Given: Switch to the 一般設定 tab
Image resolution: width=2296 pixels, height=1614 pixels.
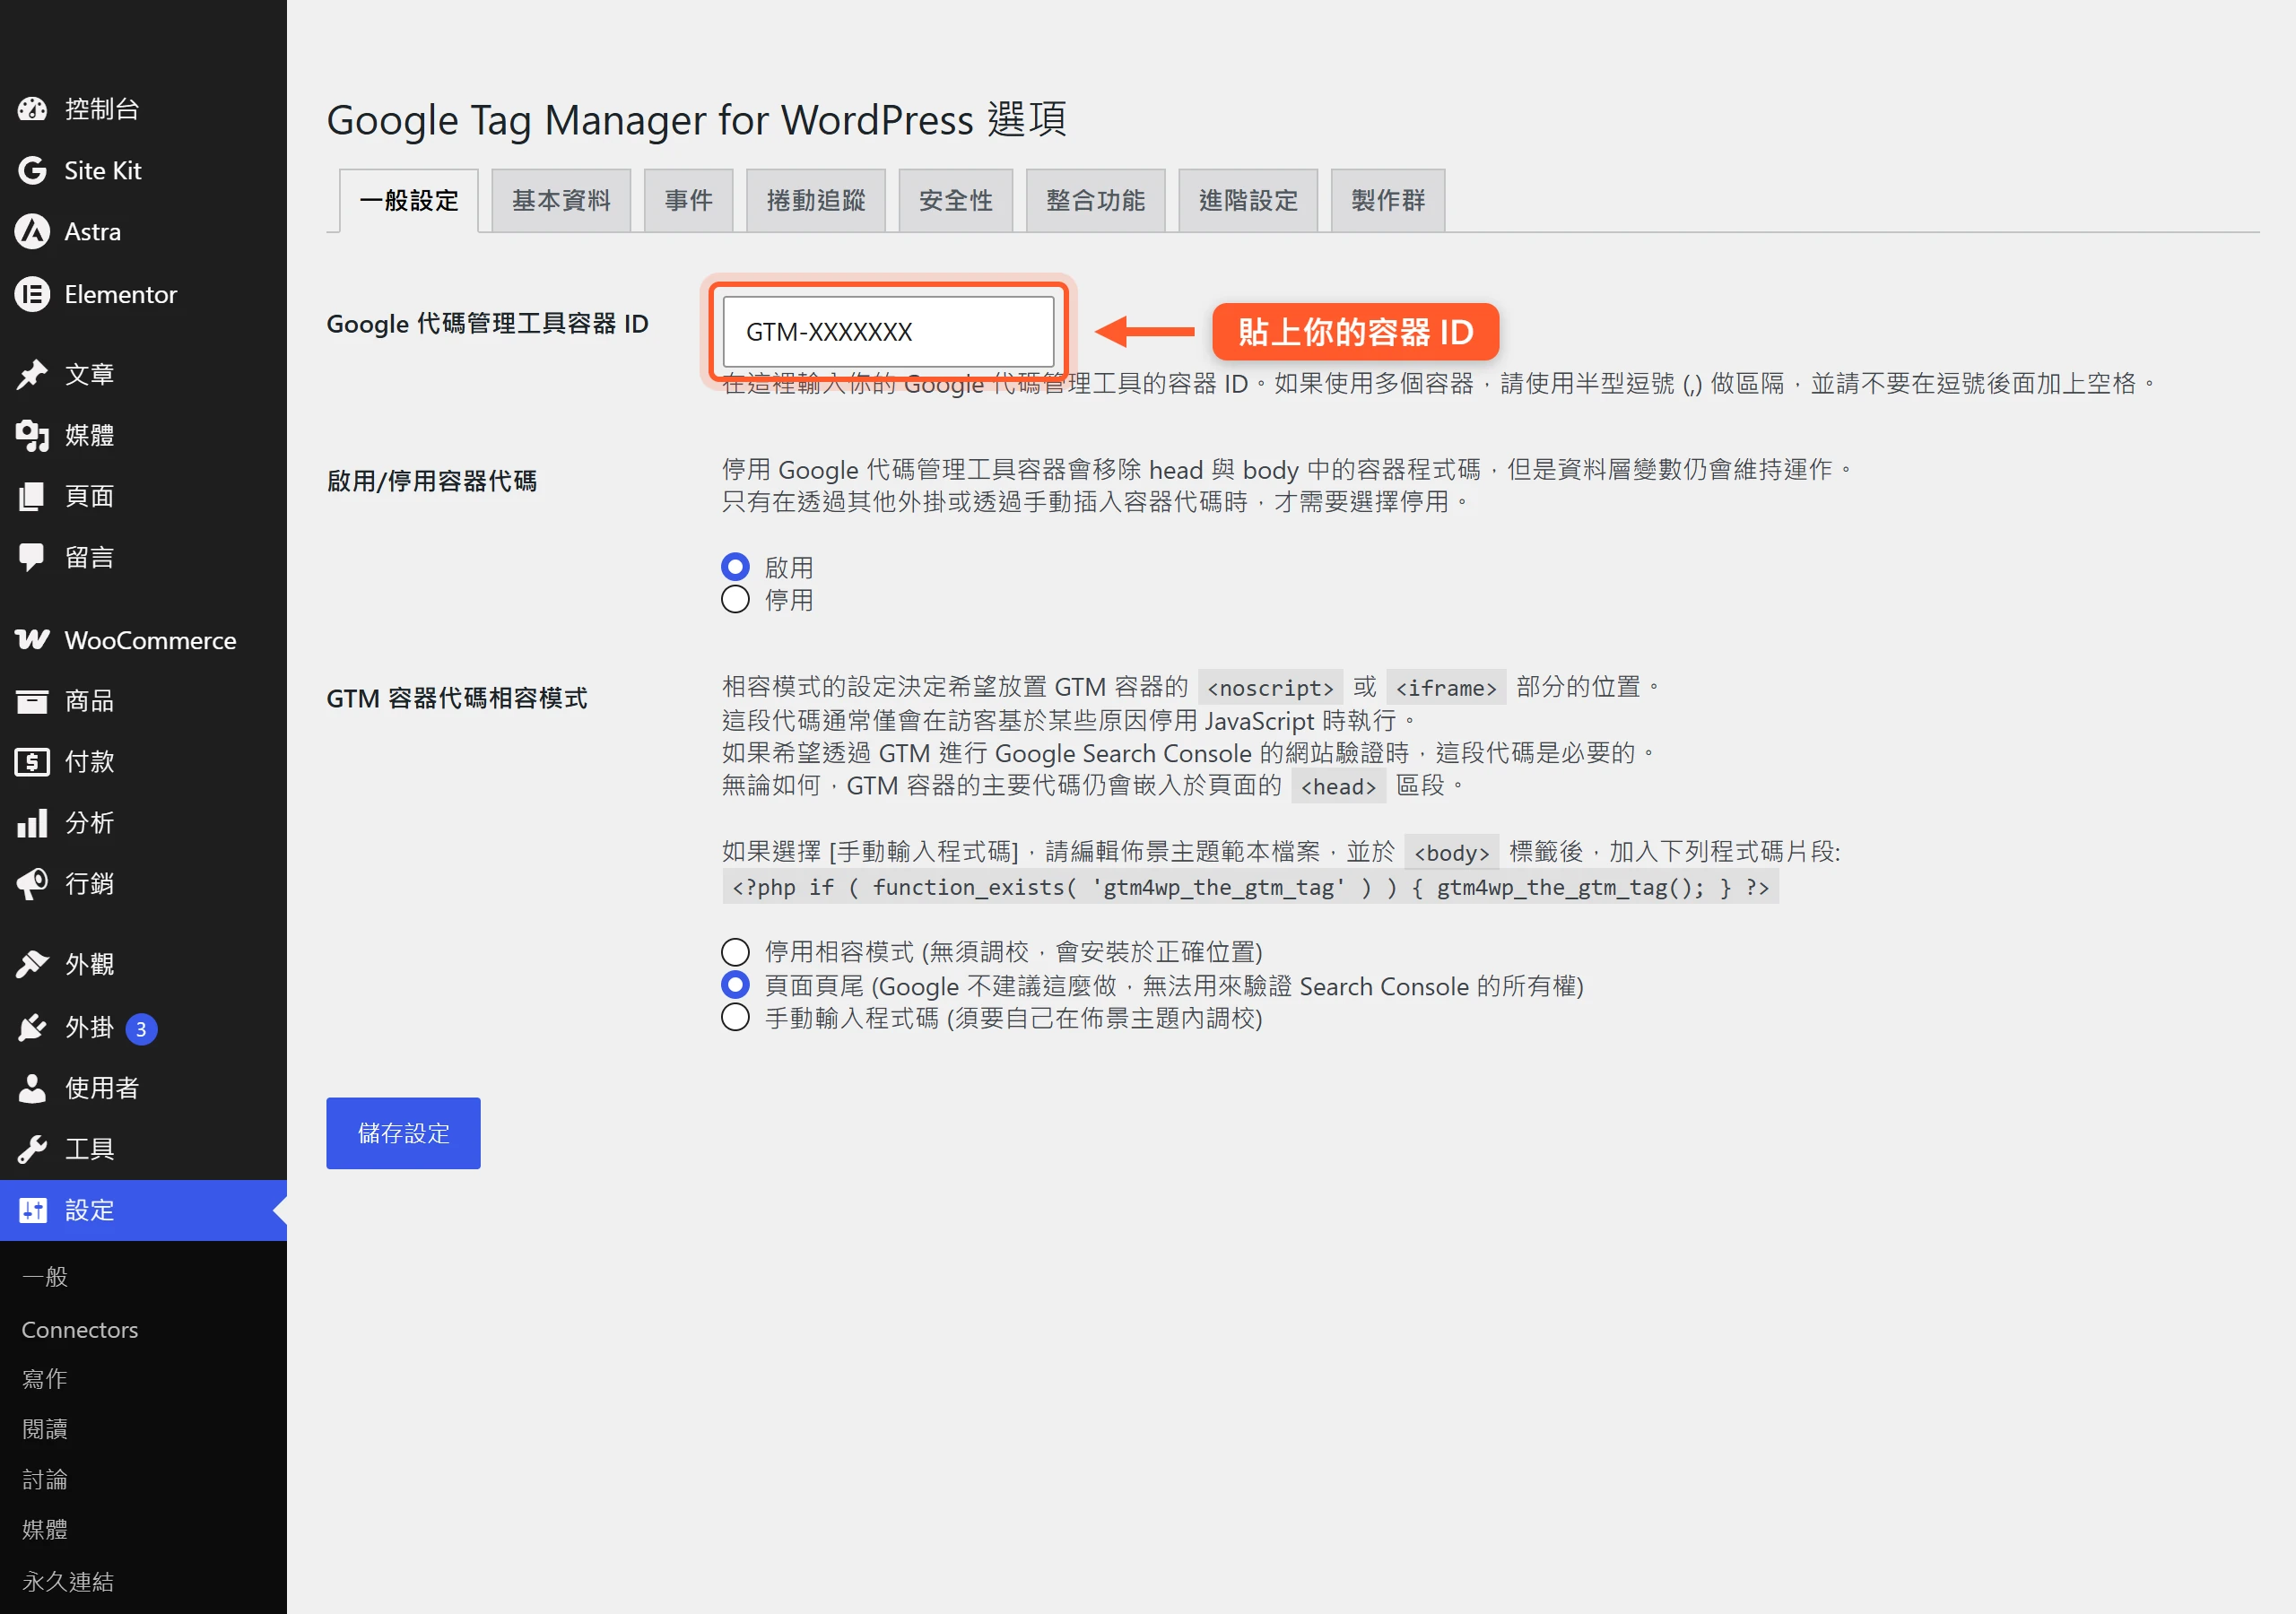Looking at the screenshot, I should [x=408, y=200].
